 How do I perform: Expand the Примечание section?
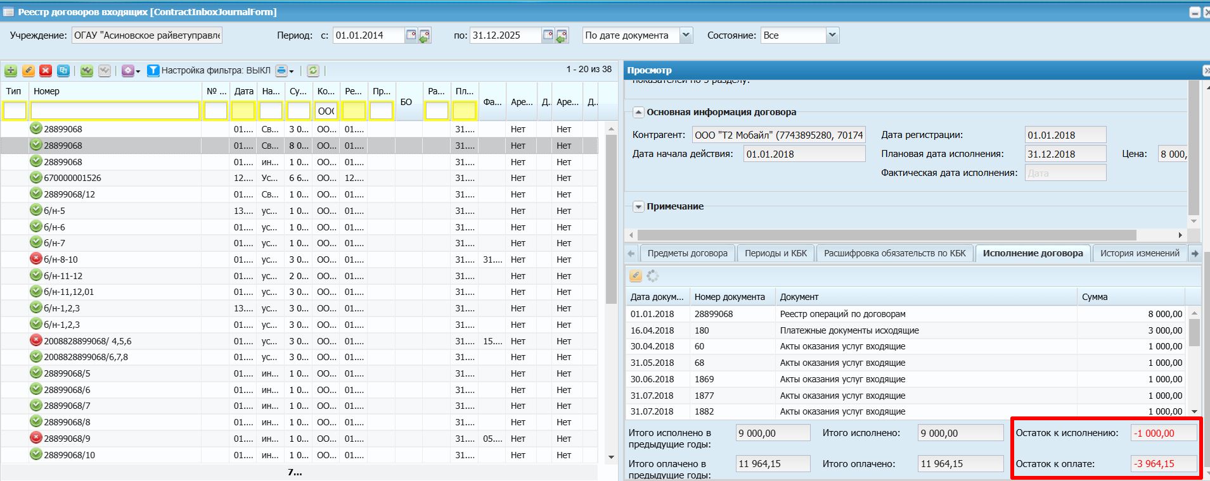639,207
